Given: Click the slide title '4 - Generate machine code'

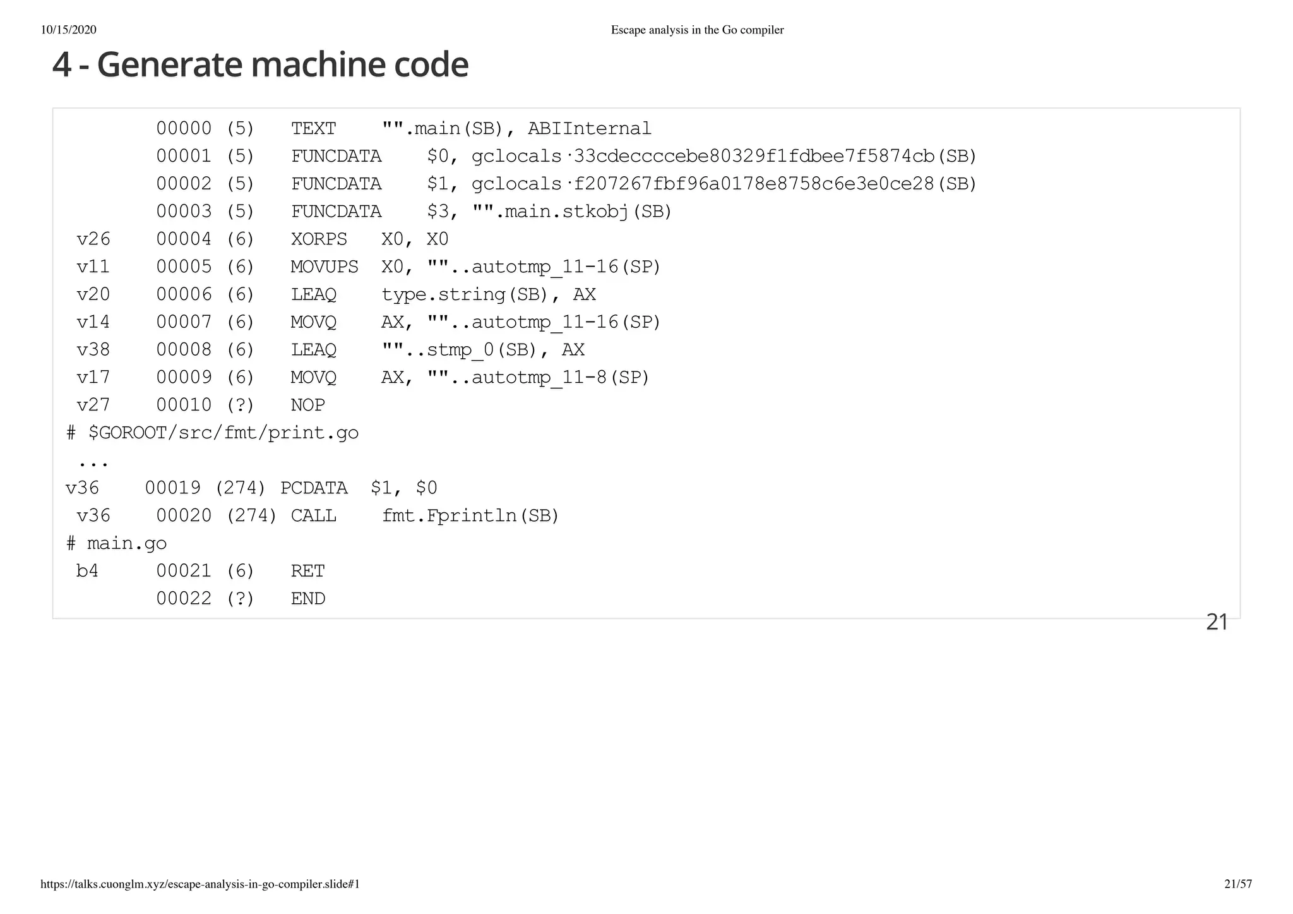Looking at the screenshot, I should (x=260, y=65).
